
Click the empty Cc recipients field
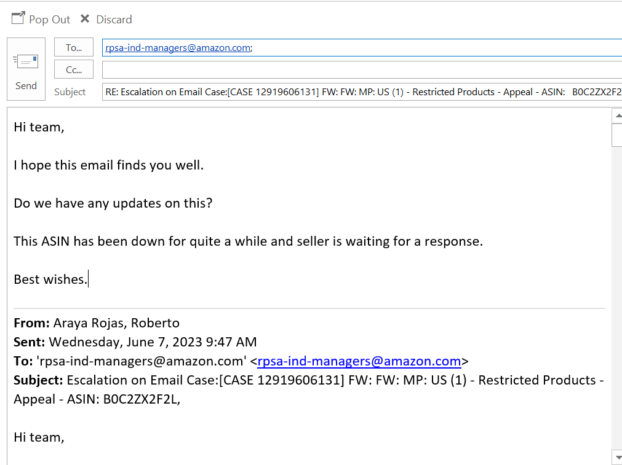click(362, 69)
